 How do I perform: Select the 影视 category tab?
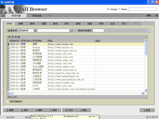coord(78,24)
